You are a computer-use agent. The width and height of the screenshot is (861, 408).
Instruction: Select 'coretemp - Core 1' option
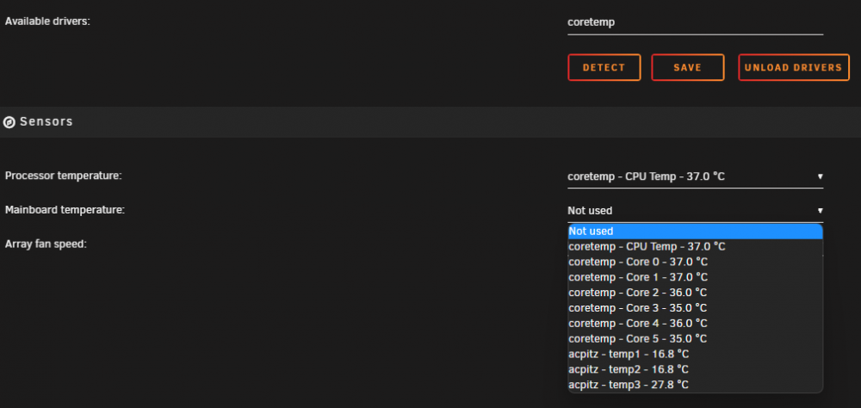tap(695, 277)
